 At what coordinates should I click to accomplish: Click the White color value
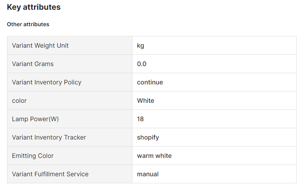click(x=146, y=100)
